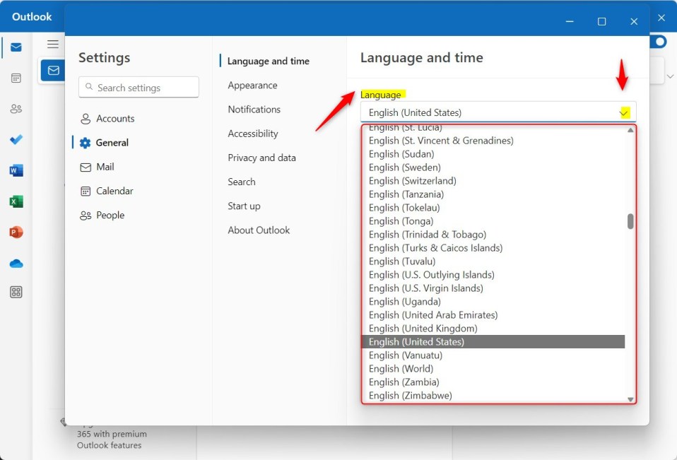Screen dimensions: 677x460
Task: Open Privacy and data settings
Action: (x=261, y=158)
